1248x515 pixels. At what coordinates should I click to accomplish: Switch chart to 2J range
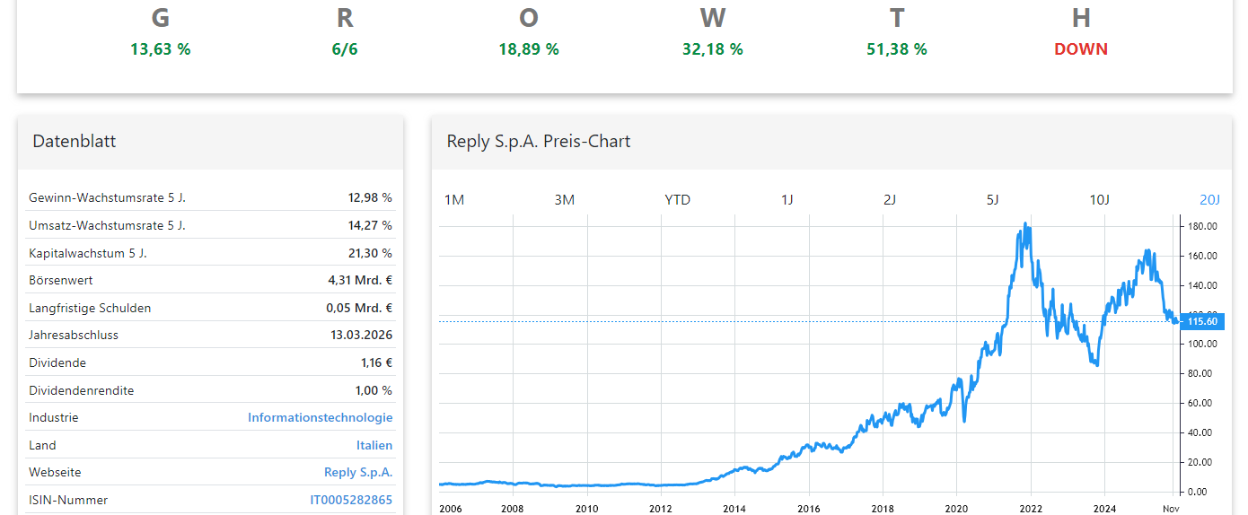889,199
